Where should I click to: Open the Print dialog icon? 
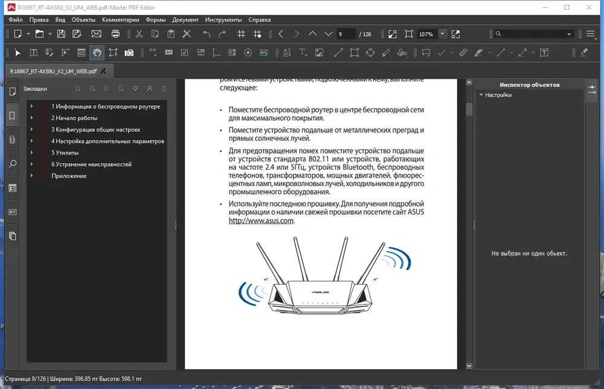(x=115, y=34)
